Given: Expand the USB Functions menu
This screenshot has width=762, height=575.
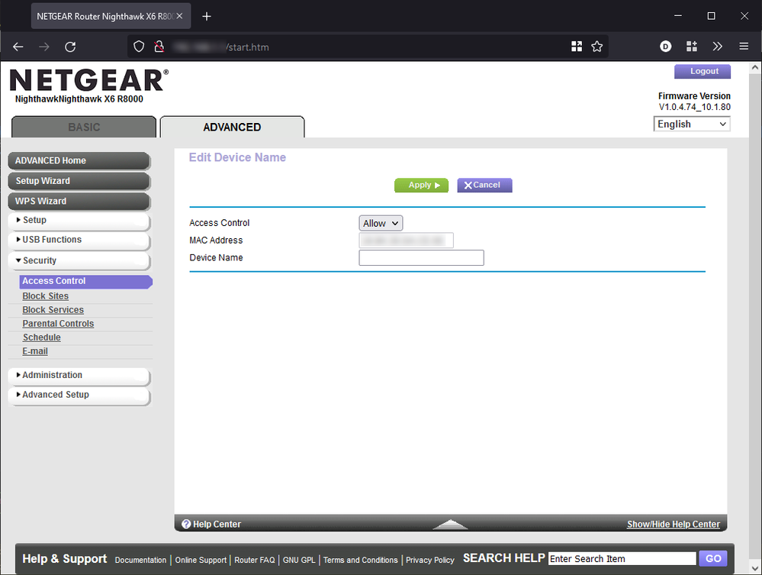Looking at the screenshot, I should 79,240.
